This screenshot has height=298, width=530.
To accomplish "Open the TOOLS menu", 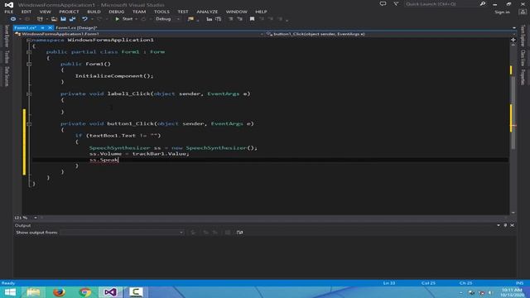I will point(162,12).
